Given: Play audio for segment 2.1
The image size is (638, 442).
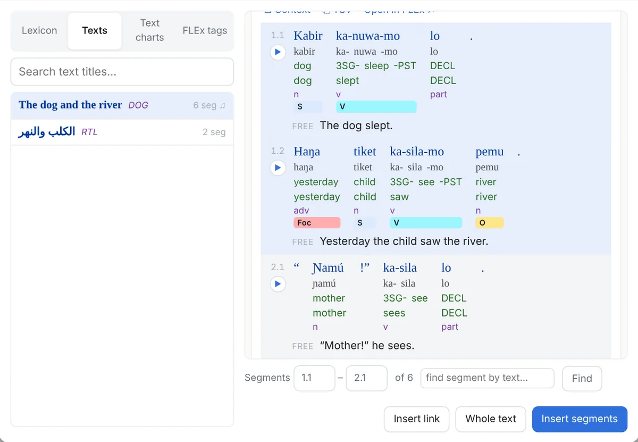Looking at the screenshot, I should click(x=278, y=285).
